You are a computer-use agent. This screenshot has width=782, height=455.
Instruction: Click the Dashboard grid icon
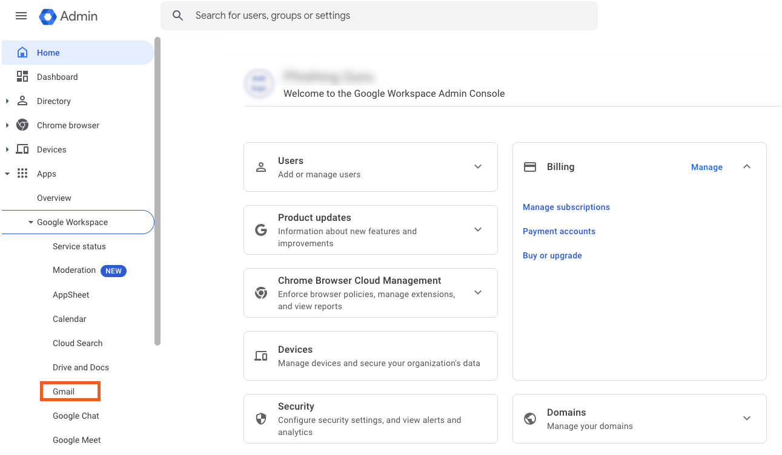click(22, 77)
